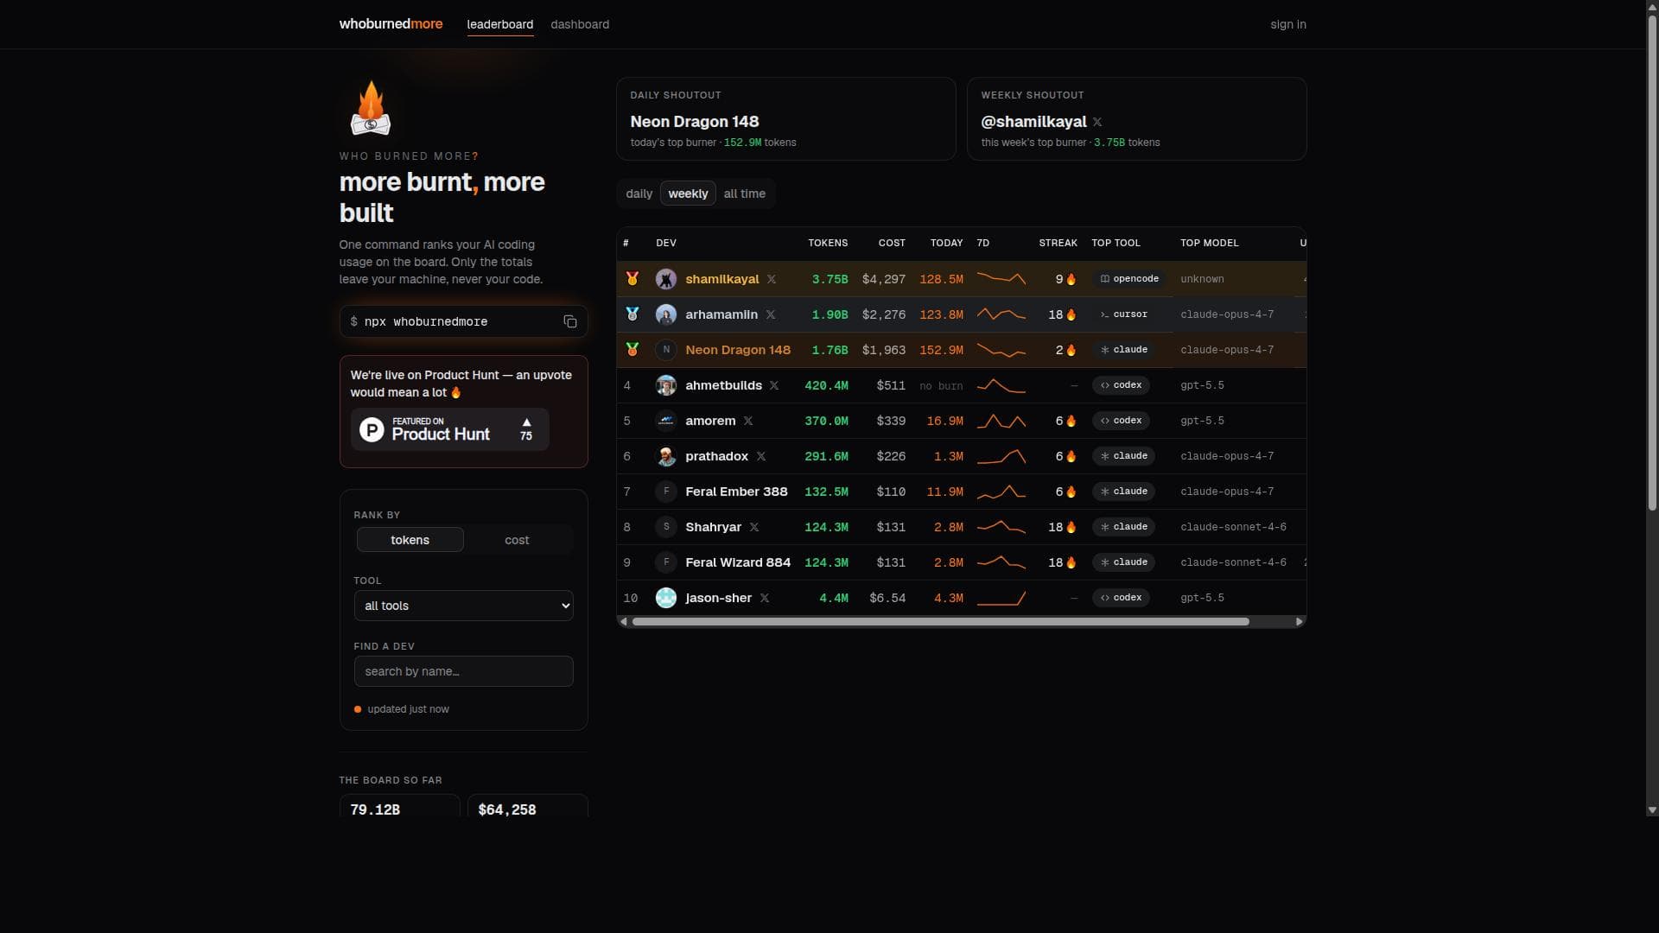Click arhamamiin's avatar image
This screenshot has height=933, width=1659.
click(x=666, y=314)
